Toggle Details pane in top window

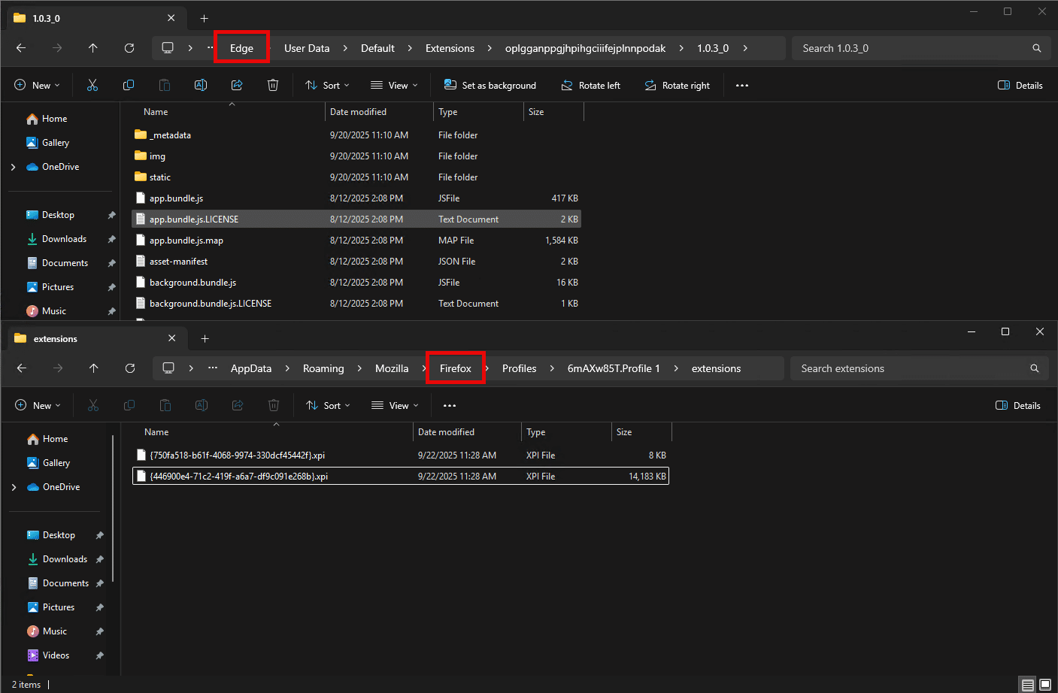pyautogui.click(x=1020, y=86)
